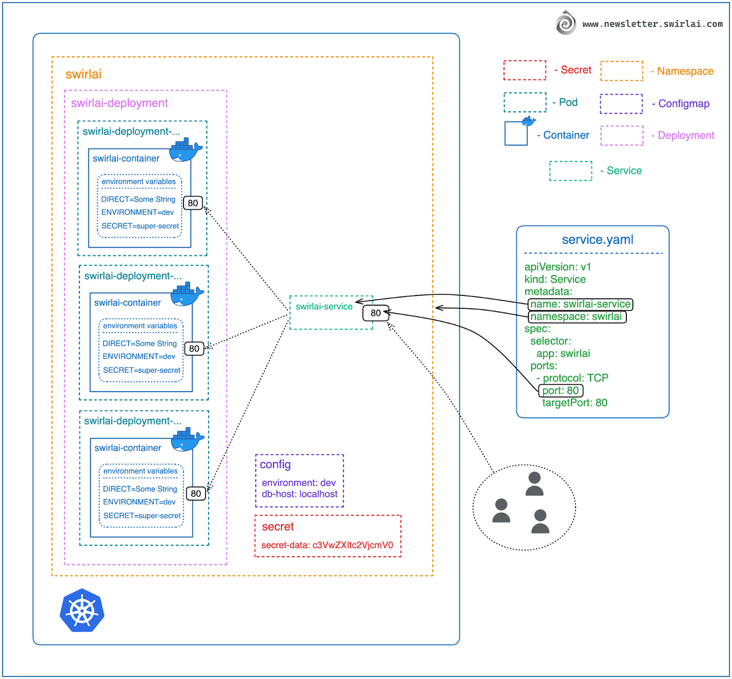This screenshot has width=732, height=679.
Task: Select the port 80 badge next to swirlai-service
Action: click(x=376, y=313)
